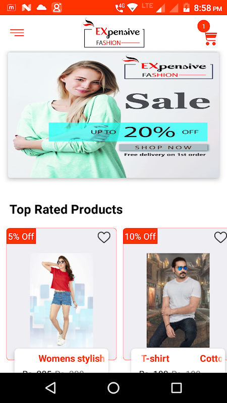
Task: Open the shopping cart
Action: click(211, 39)
